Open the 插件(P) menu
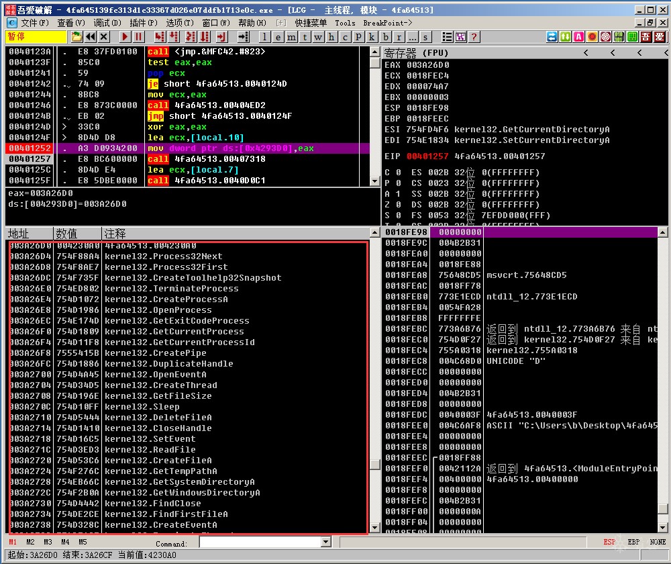The image size is (671, 564). [x=144, y=23]
